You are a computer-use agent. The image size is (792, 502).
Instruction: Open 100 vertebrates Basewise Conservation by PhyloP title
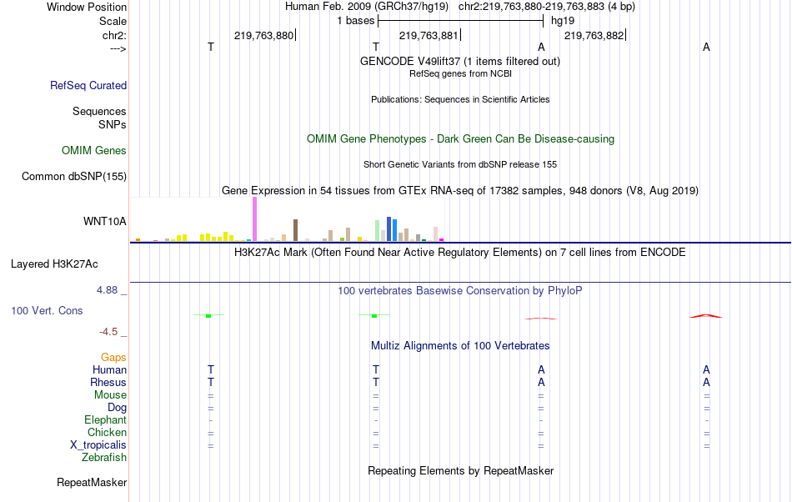(x=460, y=290)
